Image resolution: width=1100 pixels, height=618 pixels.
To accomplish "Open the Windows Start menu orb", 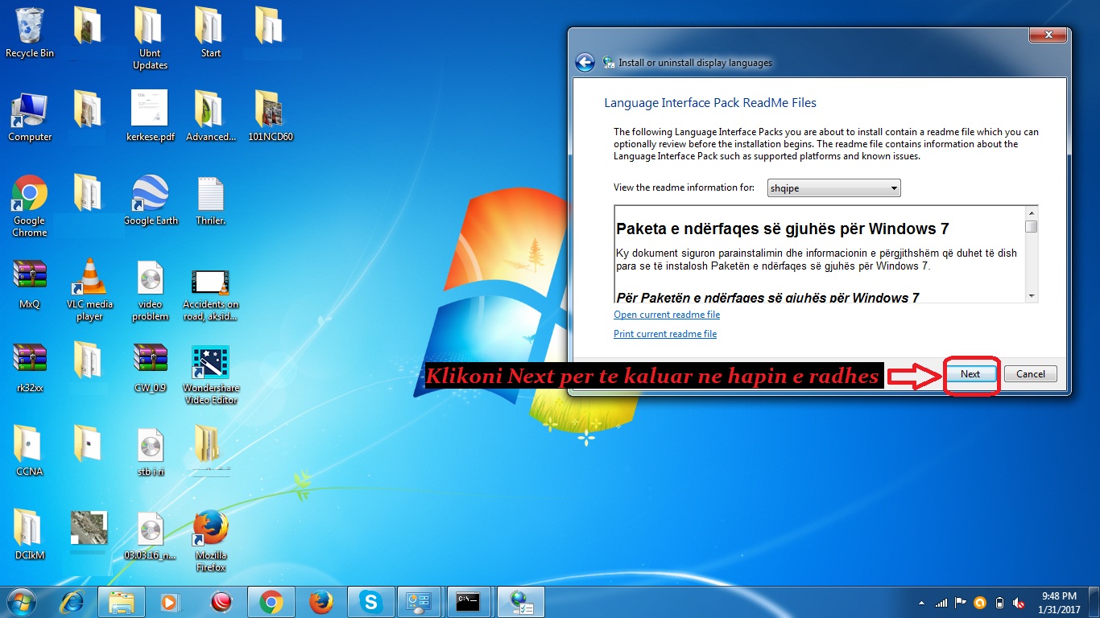I will pyautogui.click(x=21, y=602).
